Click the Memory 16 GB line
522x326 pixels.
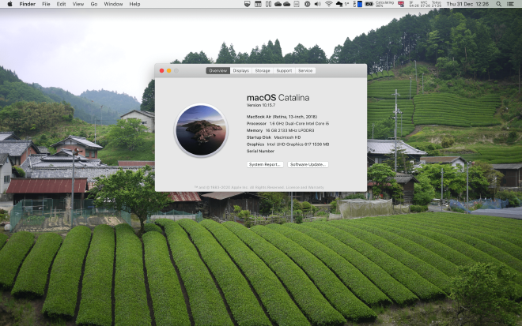[x=280, y=130]
